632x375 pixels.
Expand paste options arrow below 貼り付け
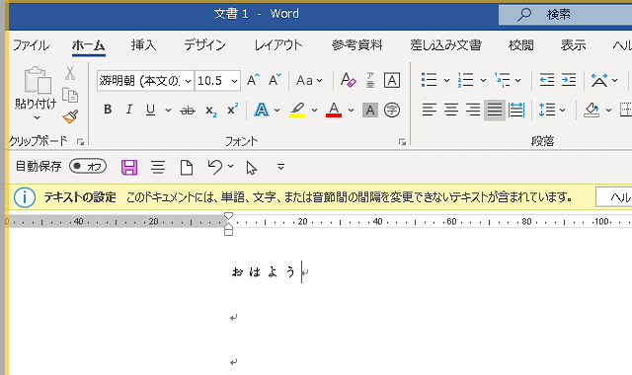coord(37,118)
